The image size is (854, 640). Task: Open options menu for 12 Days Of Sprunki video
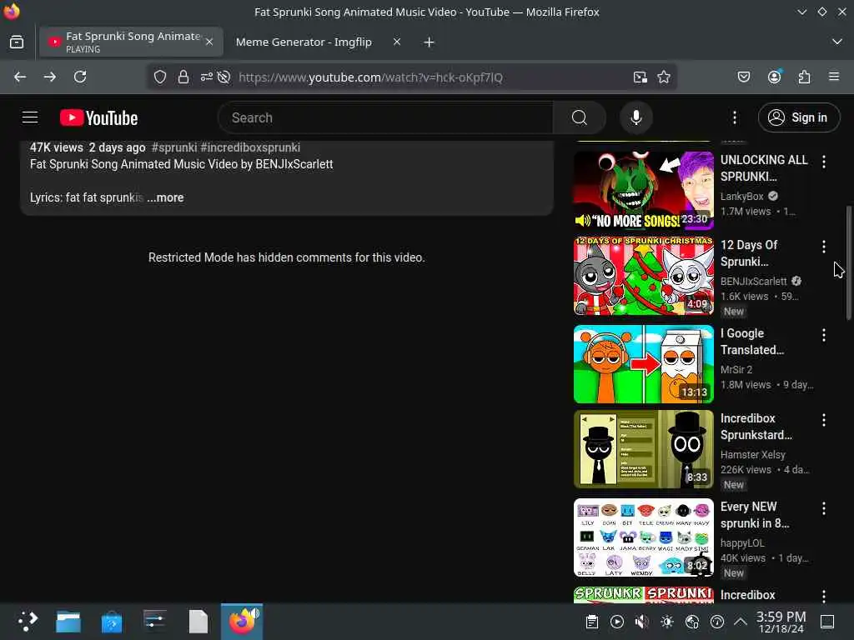pos(823,247)
